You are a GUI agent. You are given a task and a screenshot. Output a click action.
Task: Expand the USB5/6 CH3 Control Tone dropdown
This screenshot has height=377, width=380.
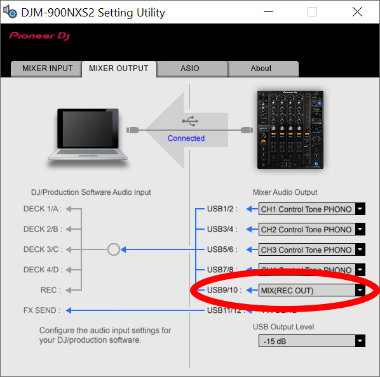[x=311, y=249]
